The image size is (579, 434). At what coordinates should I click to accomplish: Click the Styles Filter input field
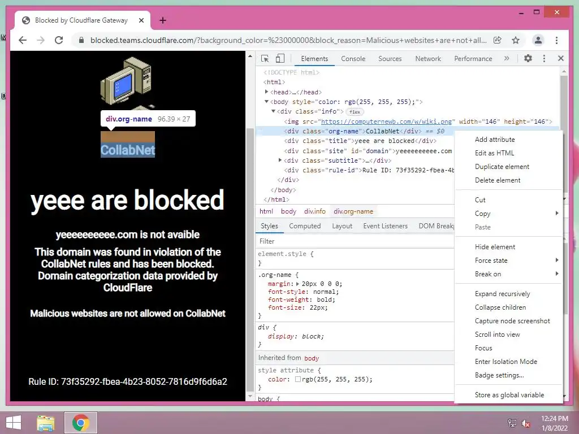(355, 241)
